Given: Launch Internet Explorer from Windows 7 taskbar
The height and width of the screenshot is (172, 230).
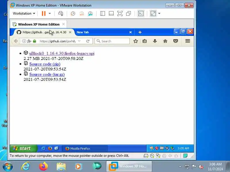Looking at the screenshot, I should [x=26, y=167].
